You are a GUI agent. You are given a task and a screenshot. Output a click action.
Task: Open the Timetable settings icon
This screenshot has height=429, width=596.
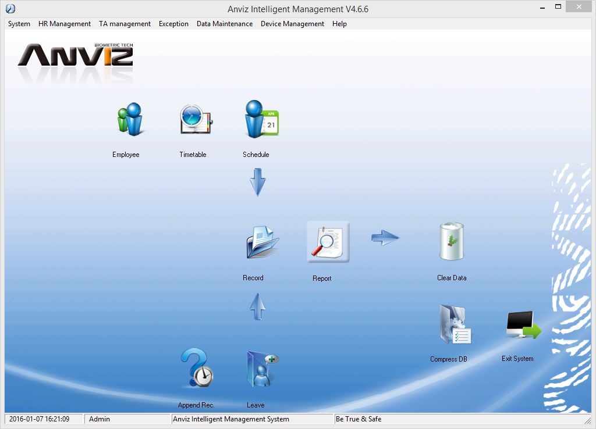pyautogui.click(x=193, y=119)
